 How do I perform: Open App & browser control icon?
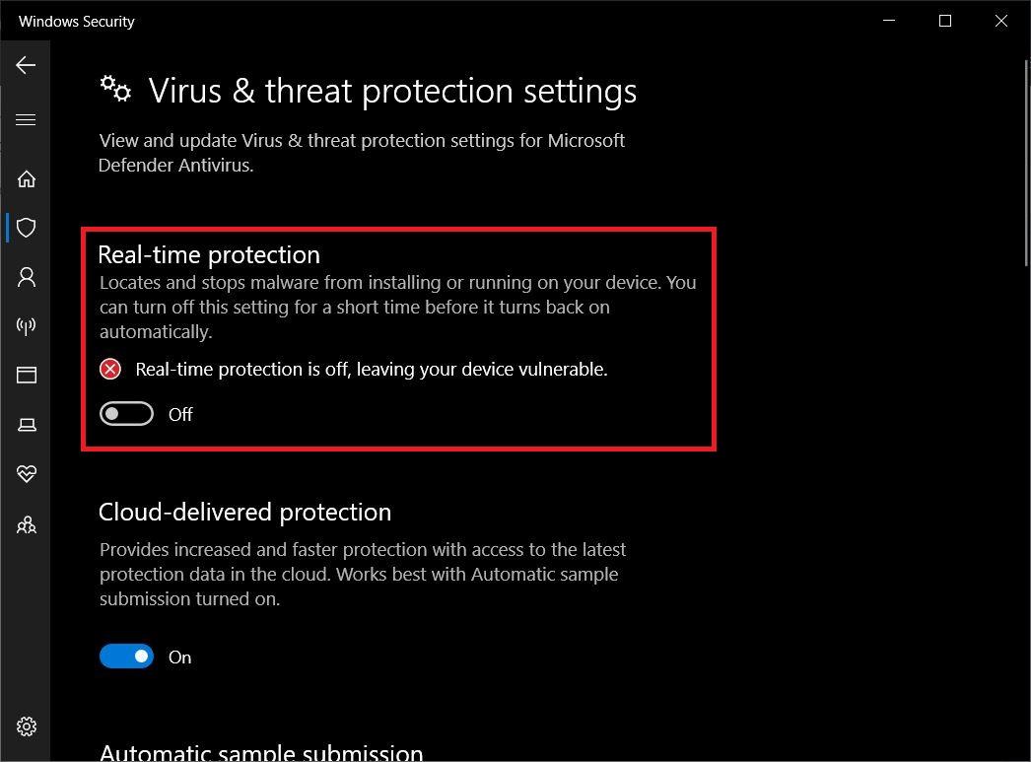(27, 375)
